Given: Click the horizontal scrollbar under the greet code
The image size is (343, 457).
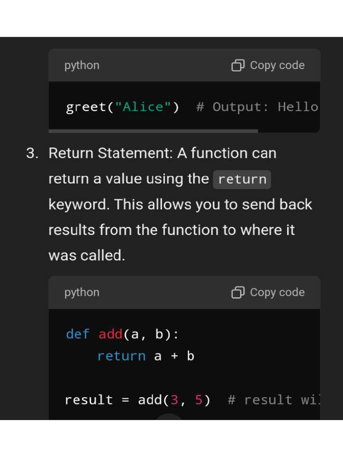Looking at the screenshot, I should tap(153, 131).
